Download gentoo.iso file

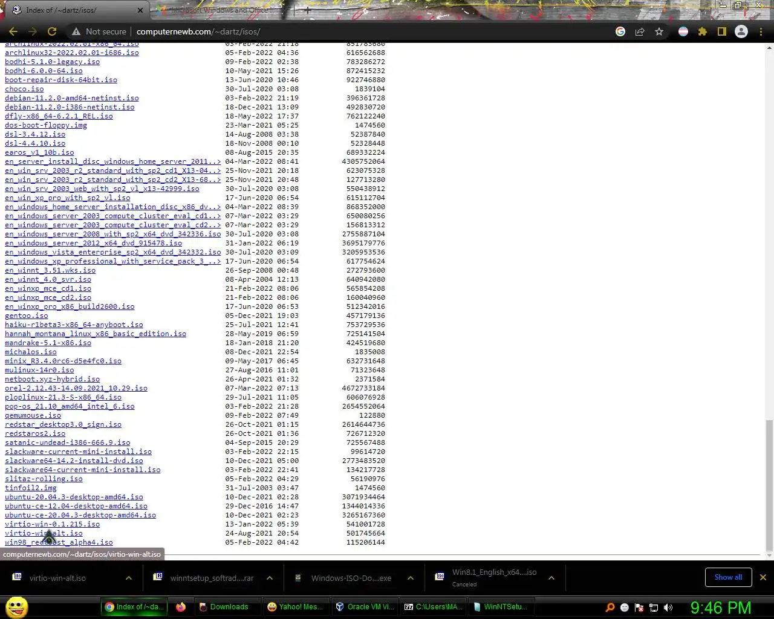tap(27, 316)
